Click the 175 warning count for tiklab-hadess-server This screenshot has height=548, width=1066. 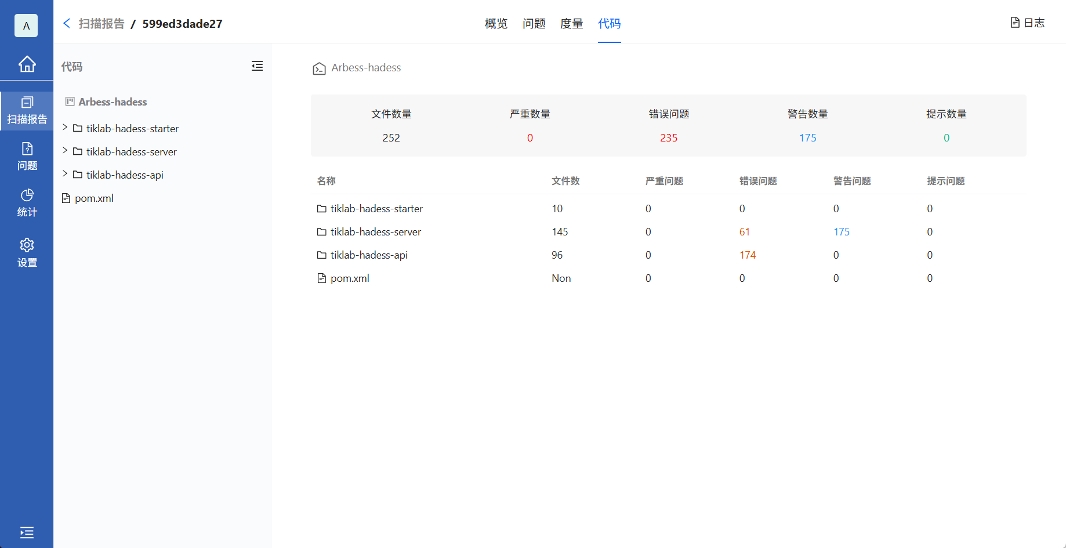pyautogui.click(x=842, y=231)
